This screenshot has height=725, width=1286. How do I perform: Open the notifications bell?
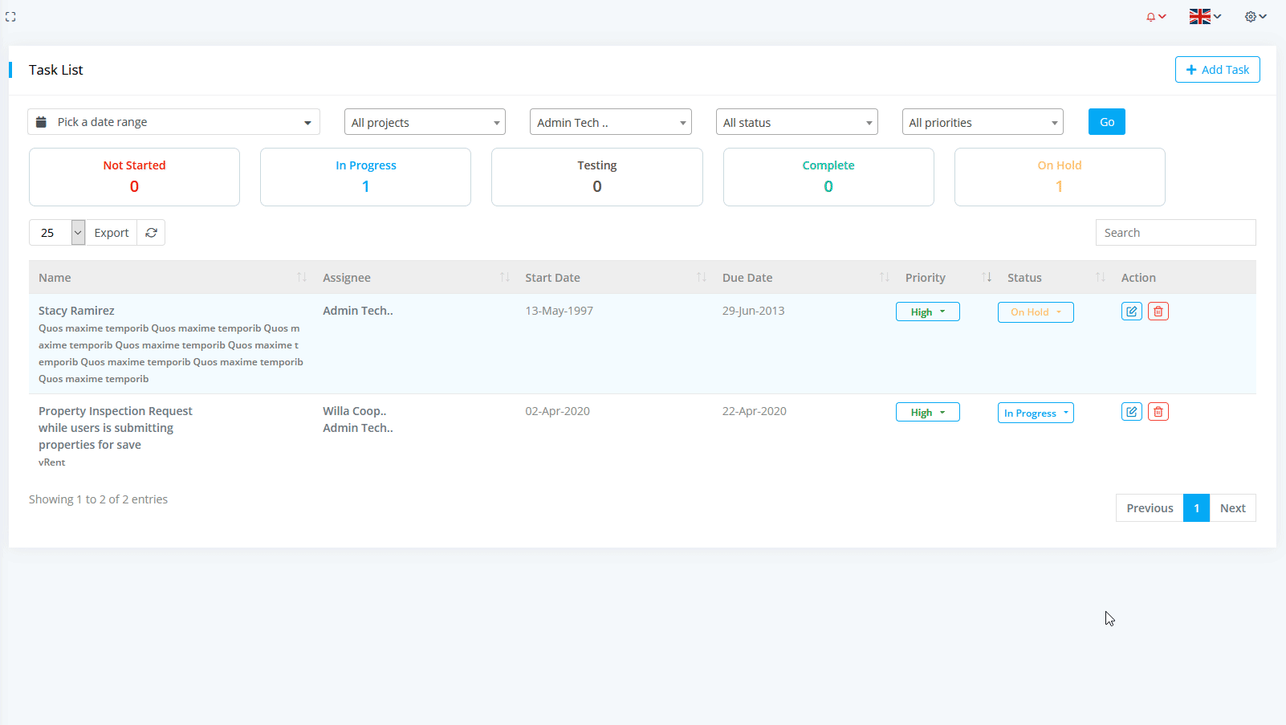tap(1155, 17)
